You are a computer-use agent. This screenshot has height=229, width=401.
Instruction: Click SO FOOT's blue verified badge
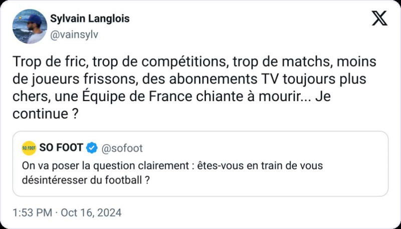[x=92, y=148]
